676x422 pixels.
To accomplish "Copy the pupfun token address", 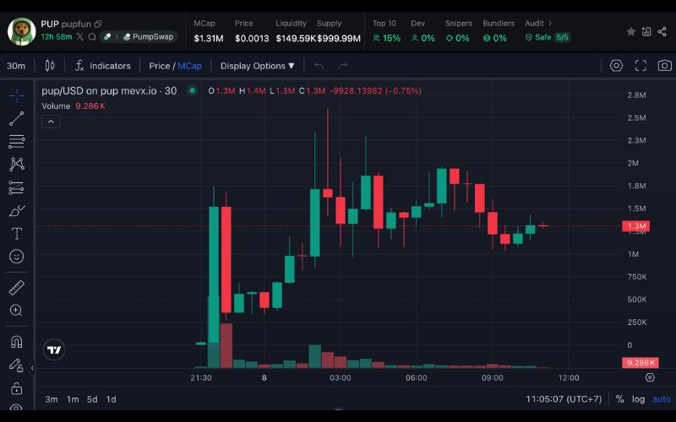I will [x=98, y=24].
